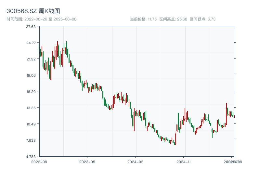Click the 2024-11 x-axis date label
The image size is (260, 195).
[184, 162]
